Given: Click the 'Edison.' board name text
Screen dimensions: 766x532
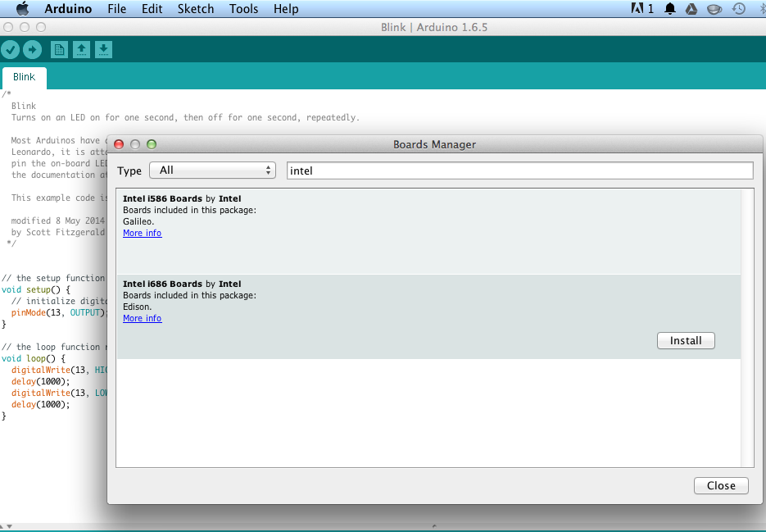Looking at the screenshot, I should (x=138, y=307).
